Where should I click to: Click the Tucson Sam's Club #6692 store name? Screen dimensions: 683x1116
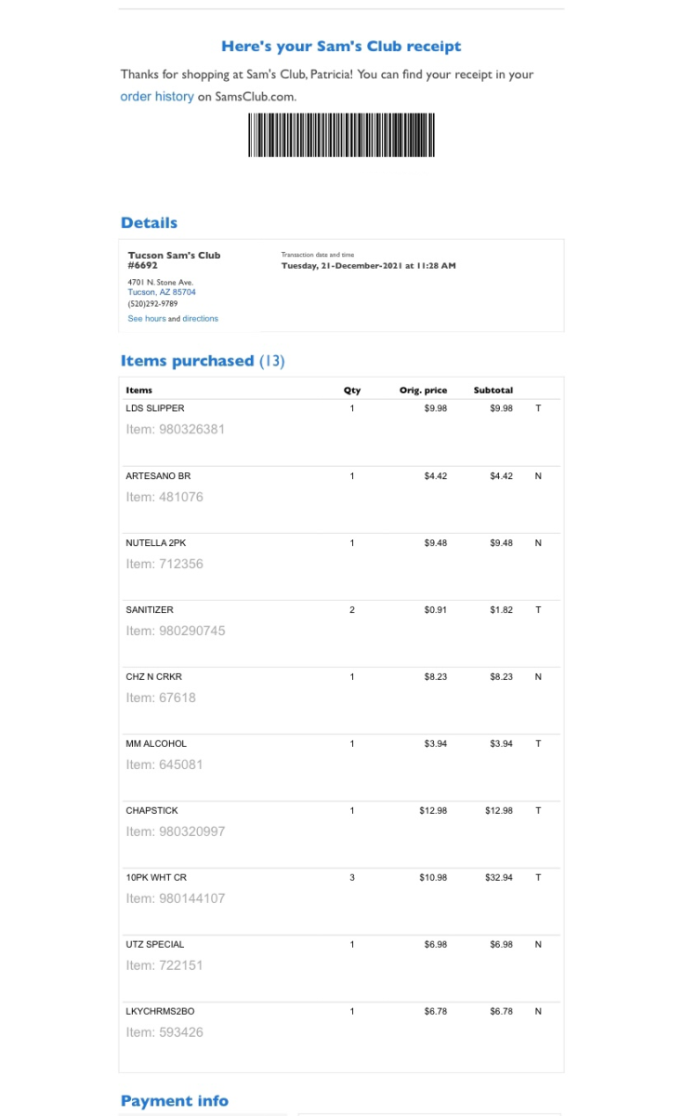click(x=174, y=259)
